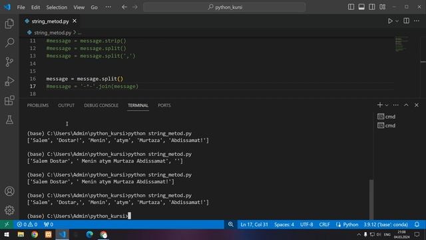
Task: Open Customize Layout icon
Action: pos(383,7)
